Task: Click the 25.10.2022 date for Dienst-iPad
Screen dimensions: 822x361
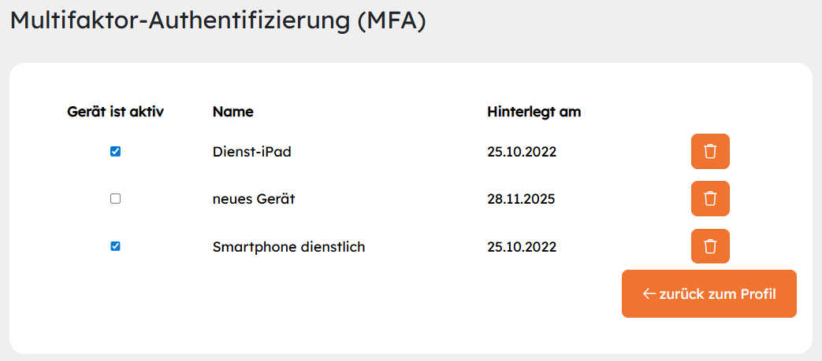Action: 522,152
